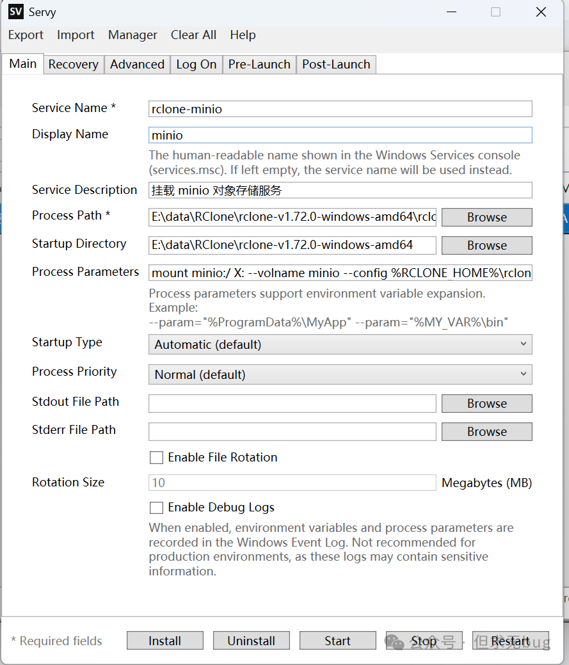Image resolution: width=569 pixels, height=665 pixels.
Task: Go to the Log On tab
Action: coord(196,65)
